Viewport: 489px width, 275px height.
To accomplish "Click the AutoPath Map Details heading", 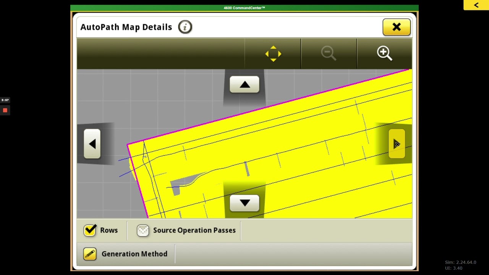I will (126, 27).
